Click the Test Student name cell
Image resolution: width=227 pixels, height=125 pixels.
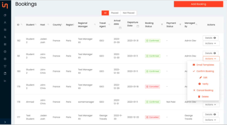[x=30, y=117]
